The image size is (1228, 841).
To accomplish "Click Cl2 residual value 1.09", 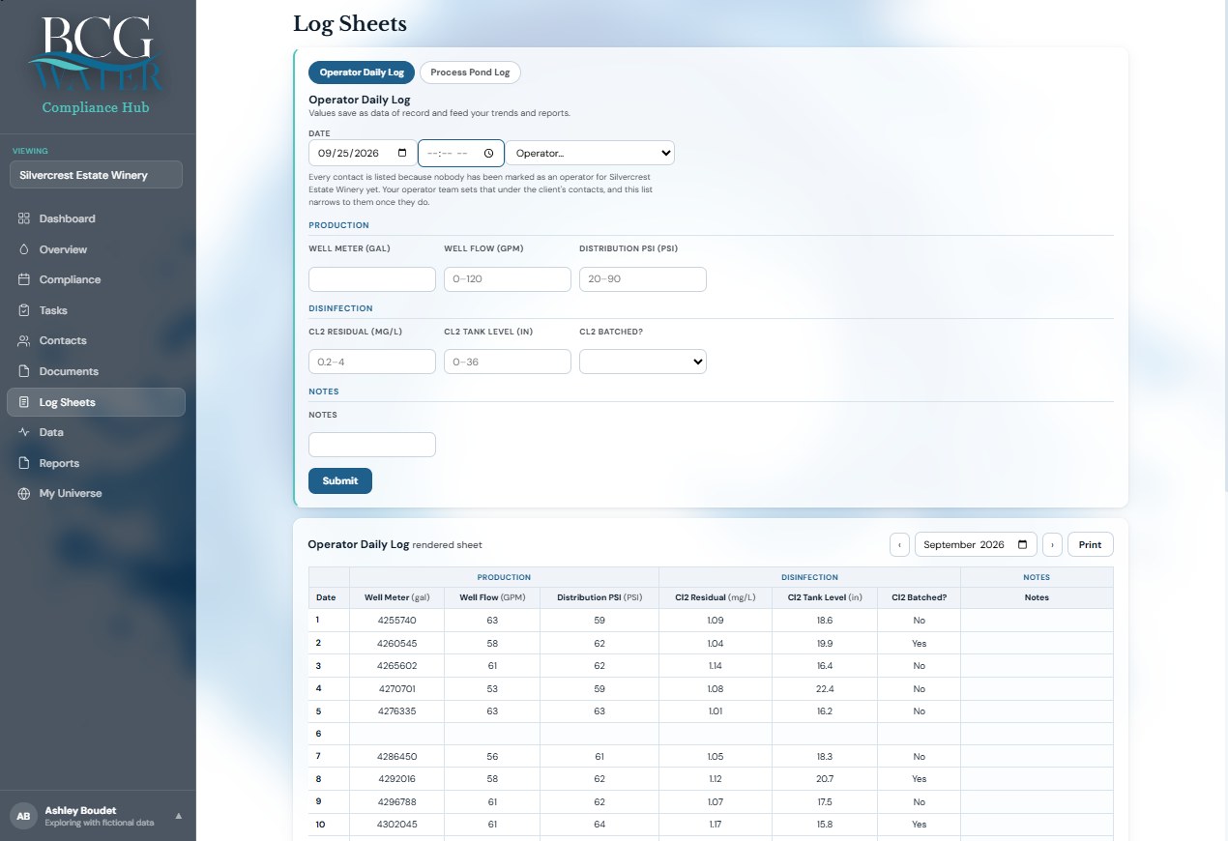I will [x=716, y=621].
